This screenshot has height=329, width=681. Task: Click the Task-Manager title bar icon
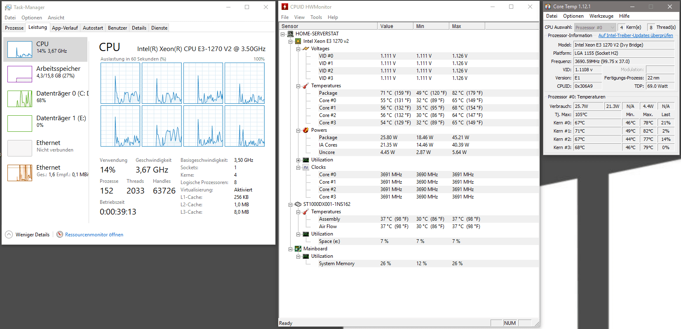[8, 7]
